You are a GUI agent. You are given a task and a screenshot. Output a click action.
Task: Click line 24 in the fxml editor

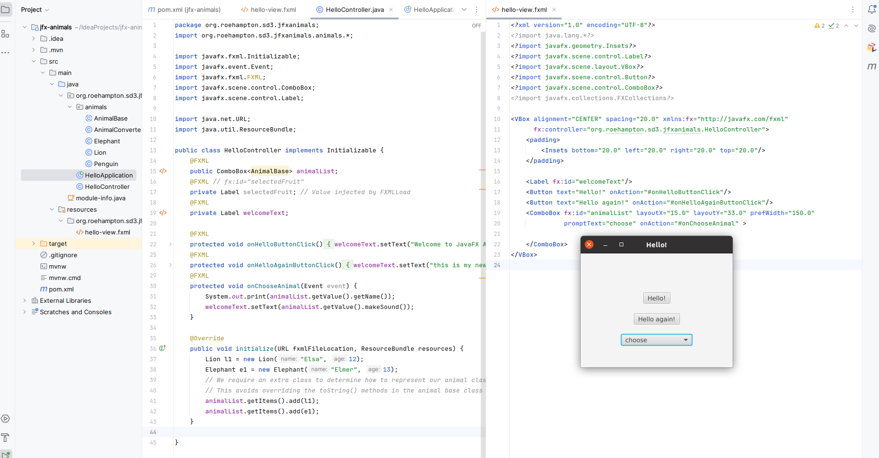686,265
